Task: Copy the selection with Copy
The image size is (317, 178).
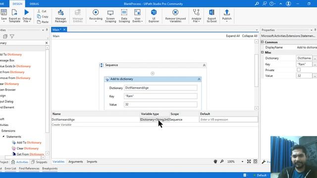Action: point(43,16)
